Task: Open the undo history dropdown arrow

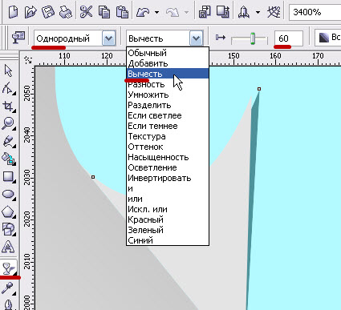Action: click(157, 12)
